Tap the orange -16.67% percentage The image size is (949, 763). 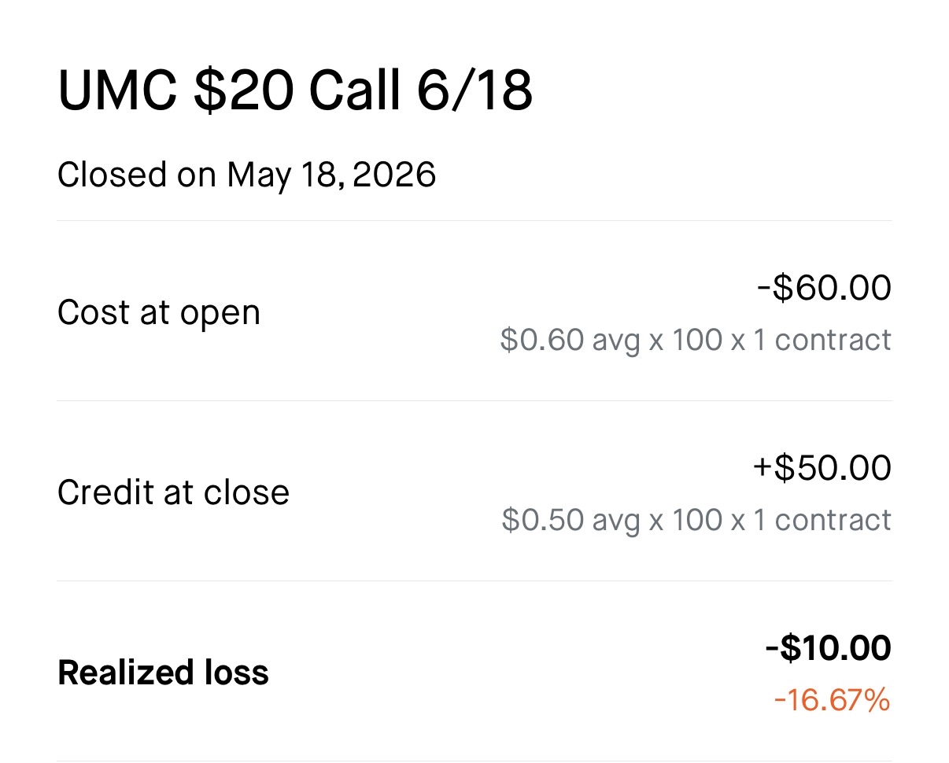tap(832, 699)
